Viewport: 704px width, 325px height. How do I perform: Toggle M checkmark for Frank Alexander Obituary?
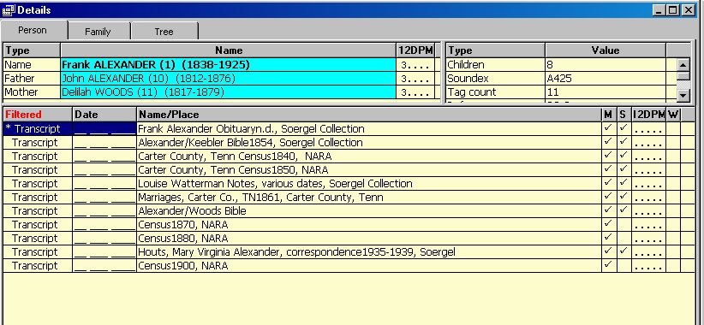(x=608, y=128)
